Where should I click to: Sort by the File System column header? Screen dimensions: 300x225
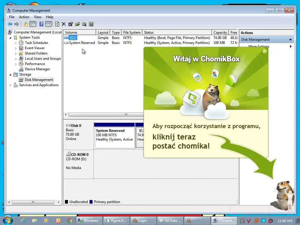click(x=132, y=32)
